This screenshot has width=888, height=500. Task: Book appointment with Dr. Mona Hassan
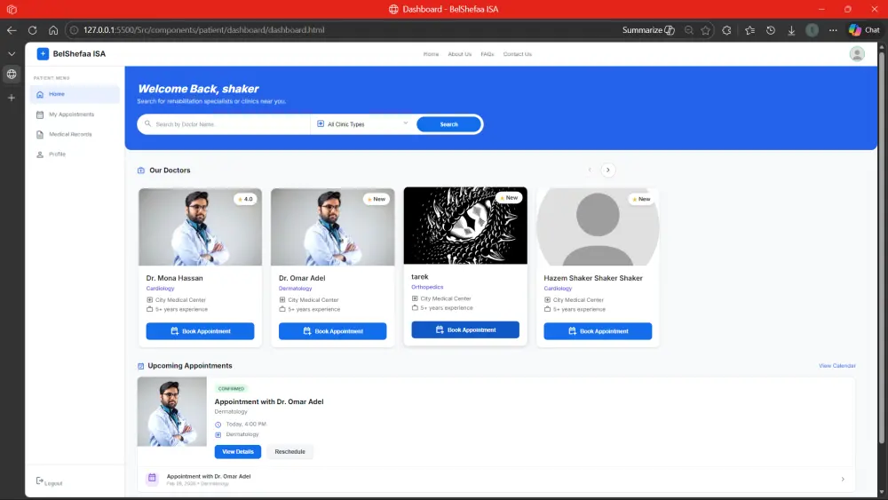pos(200,331)
